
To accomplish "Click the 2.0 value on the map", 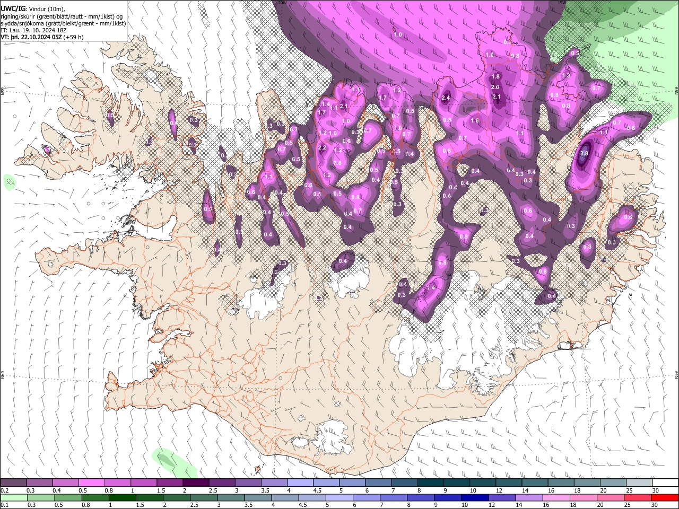I will pyautogui.click(x=495, y=87).
